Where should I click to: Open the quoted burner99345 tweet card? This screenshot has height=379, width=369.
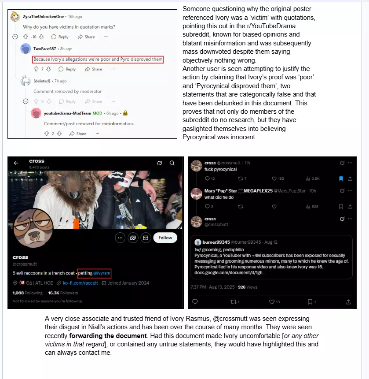point(271,257)
